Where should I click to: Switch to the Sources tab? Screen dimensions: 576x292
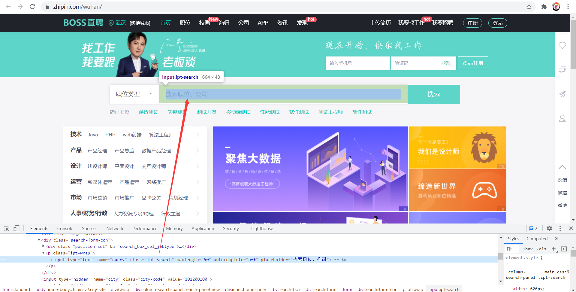[89, 229]
